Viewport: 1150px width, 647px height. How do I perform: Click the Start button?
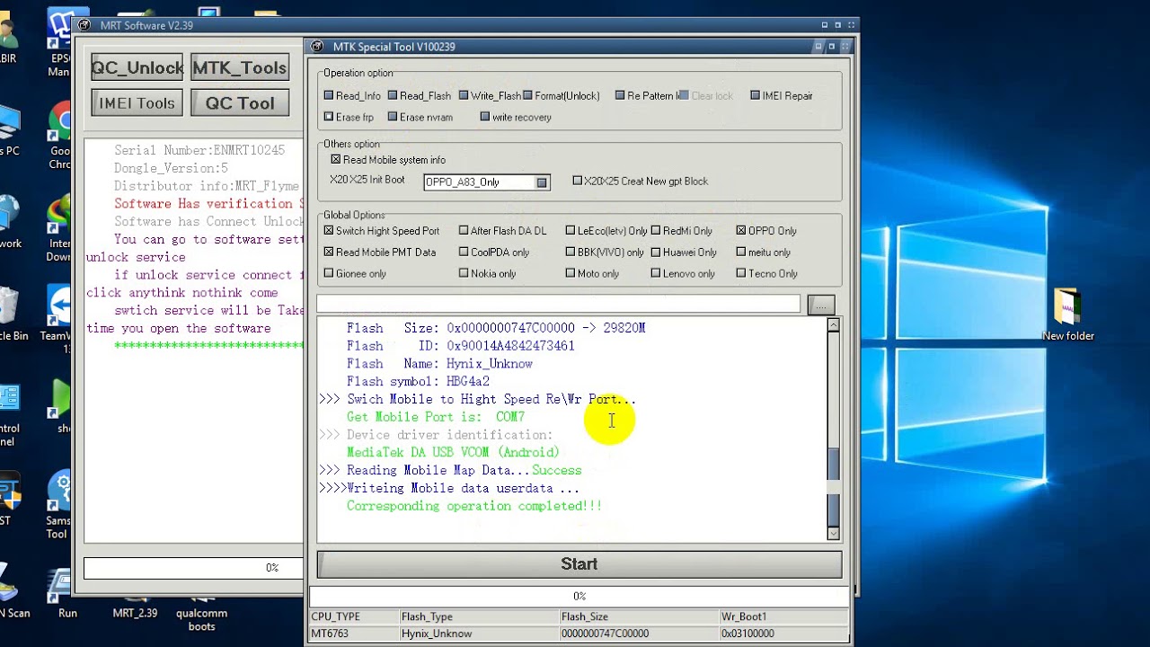point(579,564)
